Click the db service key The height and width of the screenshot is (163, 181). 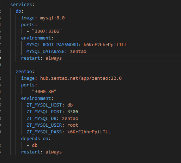point(18,11)
